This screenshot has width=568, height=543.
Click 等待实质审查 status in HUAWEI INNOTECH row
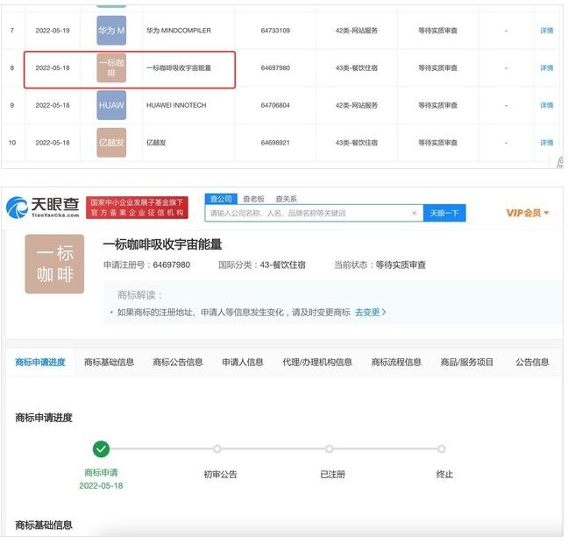coord(437,105)
